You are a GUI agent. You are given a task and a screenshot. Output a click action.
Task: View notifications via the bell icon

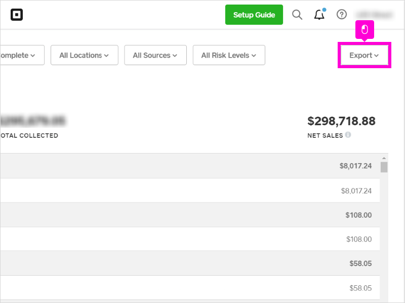point(319,15)
